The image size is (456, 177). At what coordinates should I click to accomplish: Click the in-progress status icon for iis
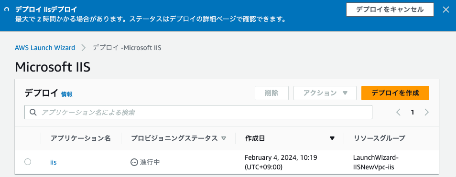pos(134,162)
